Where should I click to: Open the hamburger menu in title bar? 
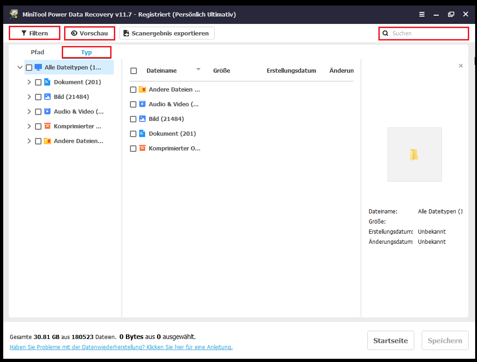422,14
